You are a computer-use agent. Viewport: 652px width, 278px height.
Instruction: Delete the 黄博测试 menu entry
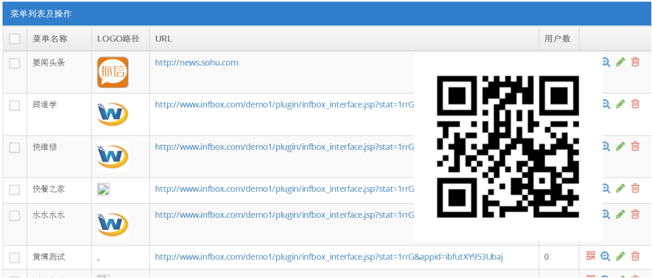pos(635,256)
